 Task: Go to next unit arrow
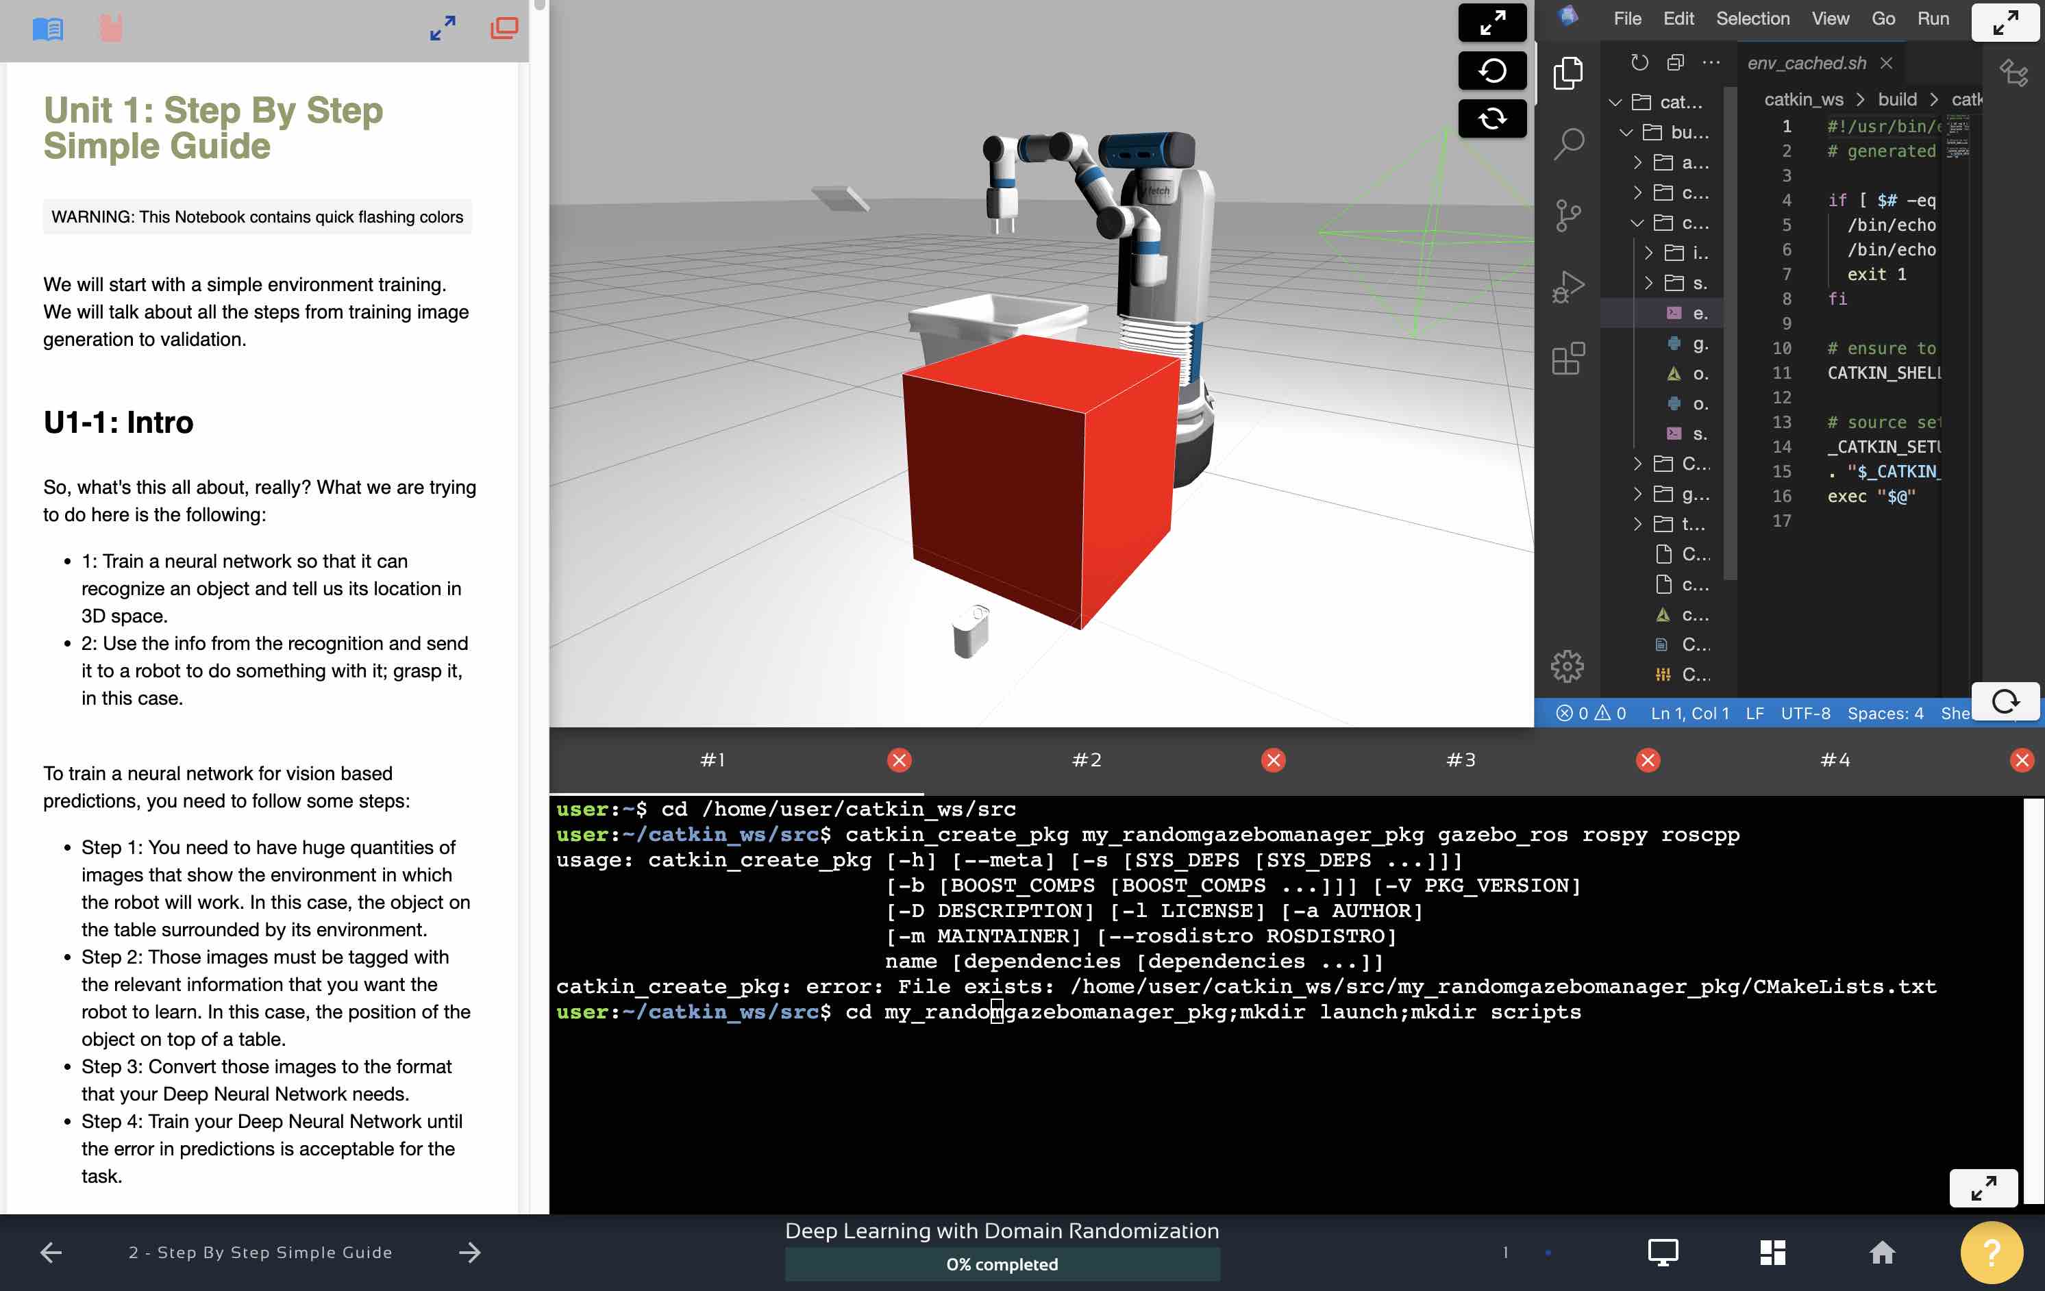[x=470, y=1252]
